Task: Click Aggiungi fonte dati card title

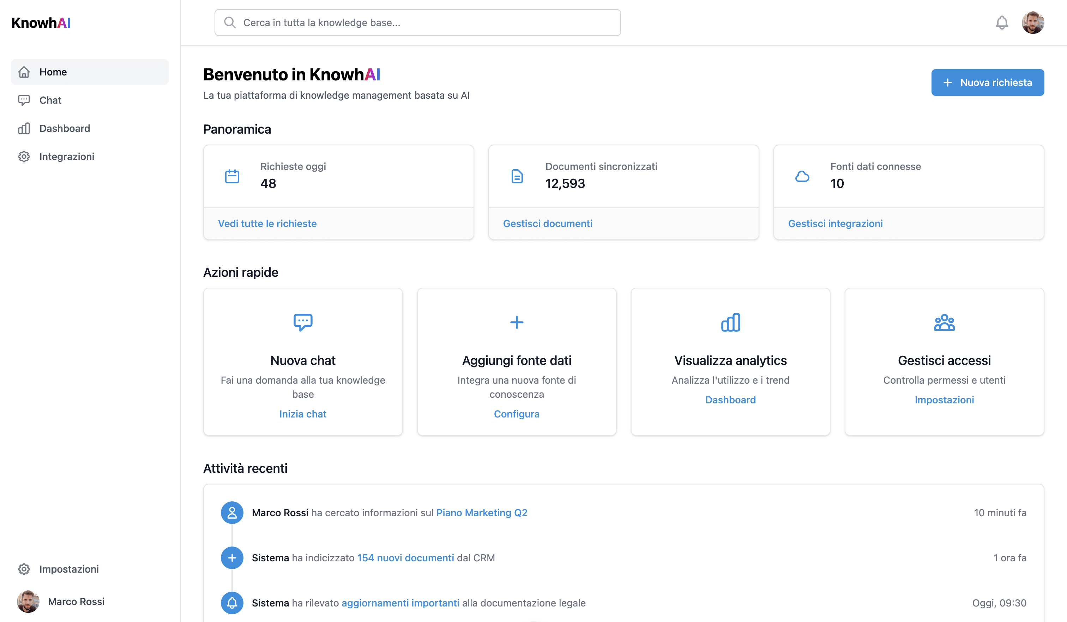Action: (517, 360)
